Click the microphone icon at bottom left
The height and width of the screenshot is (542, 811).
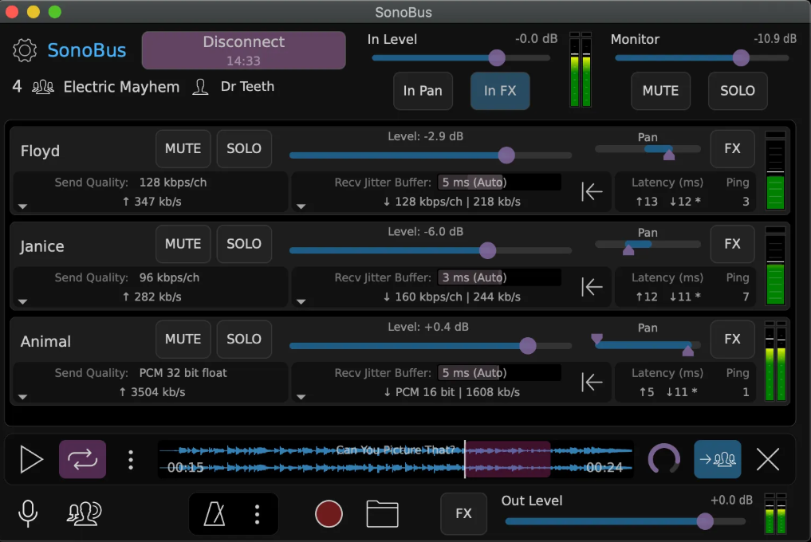[x=28, y=514]
